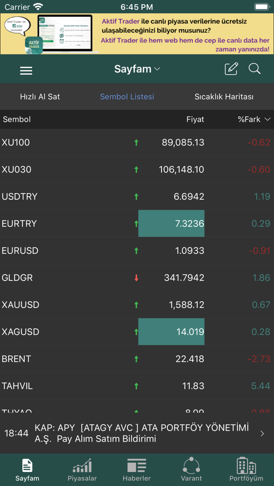This screenshot has width=274, height=486.
Task: Select the GLDGR symbol row
Action: click(x=137, y=278)
